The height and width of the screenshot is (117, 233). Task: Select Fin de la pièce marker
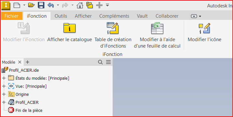25,110
